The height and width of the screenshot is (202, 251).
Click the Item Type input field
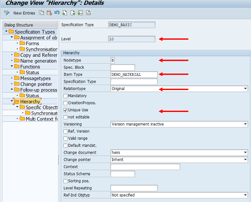tap(134, 75)
